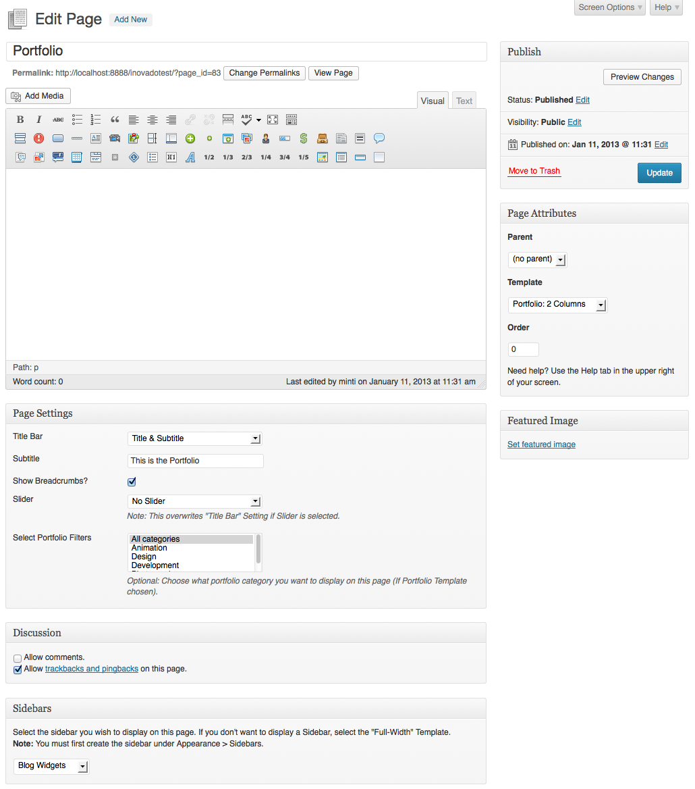This screenshot has width=695, height=789.
Task: Enter fullscreen distraction-free writing mode
Action: (272, 120)
